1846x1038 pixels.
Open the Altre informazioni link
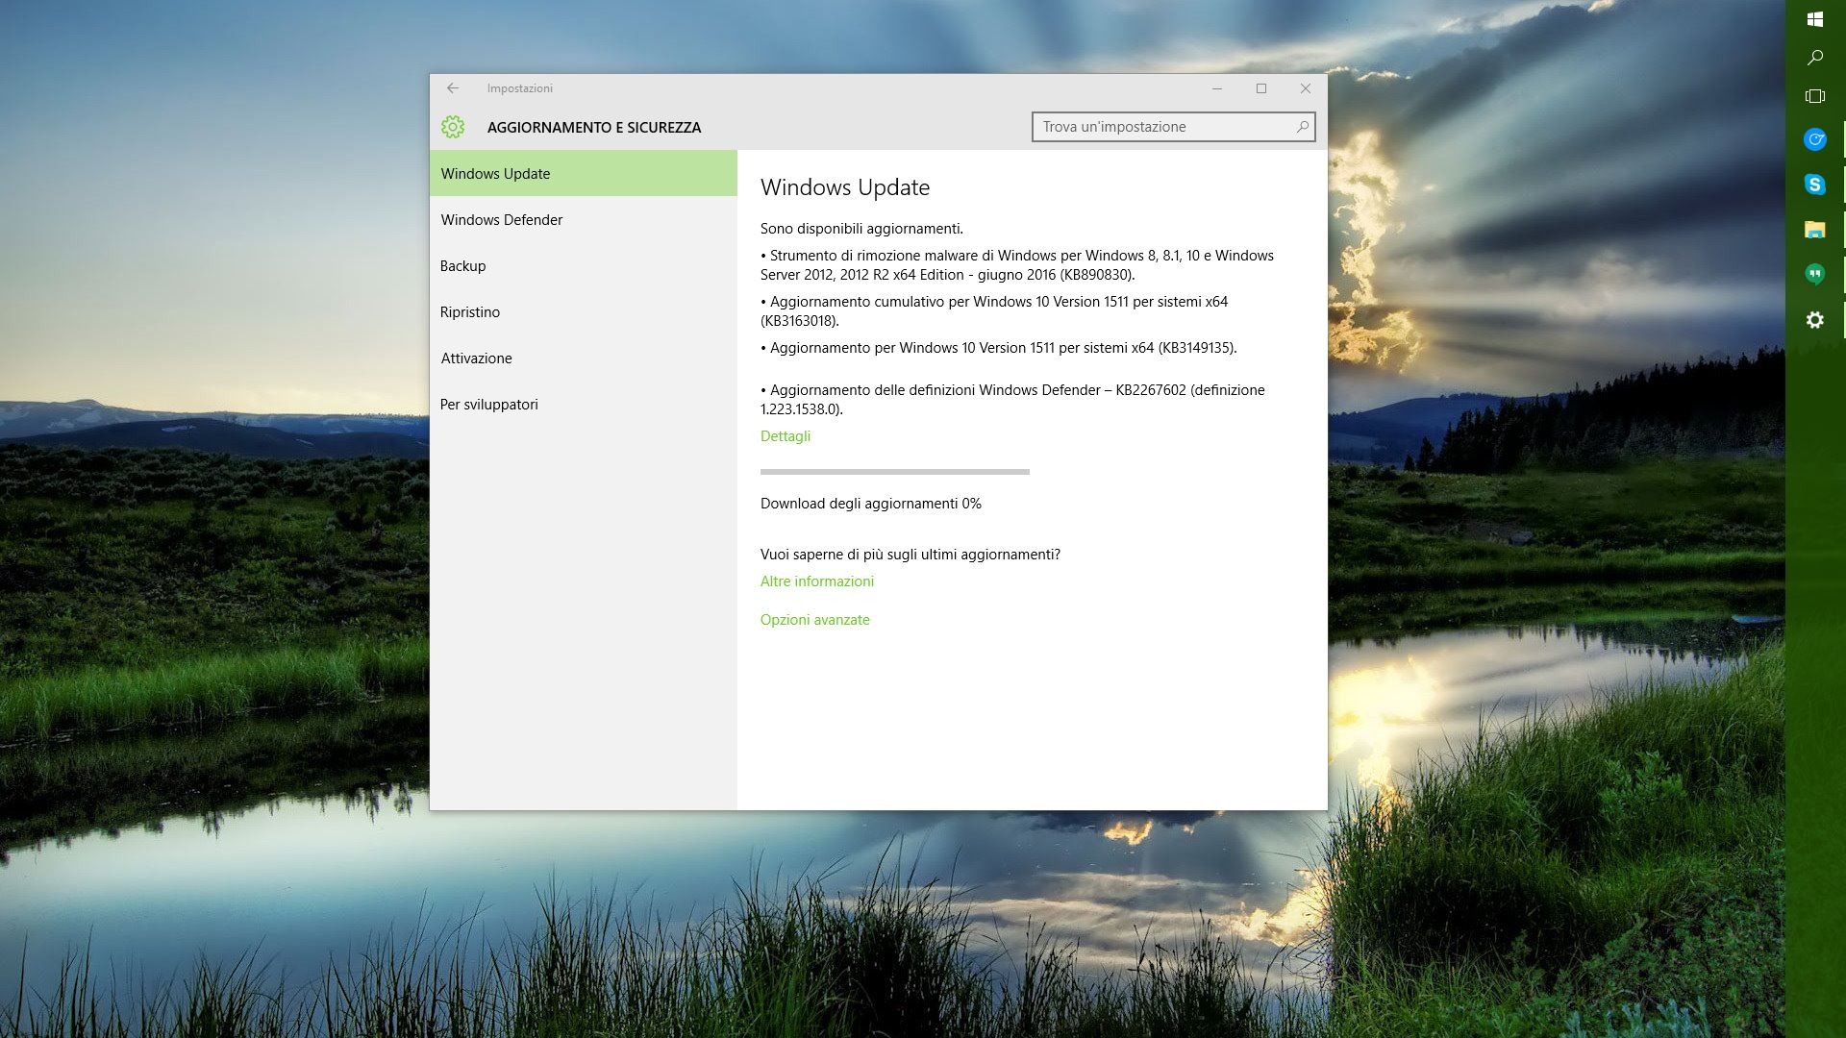[x=817, y=581]
